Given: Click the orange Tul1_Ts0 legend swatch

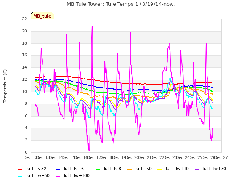Looking at the screenshot, I should pos(129,169).
